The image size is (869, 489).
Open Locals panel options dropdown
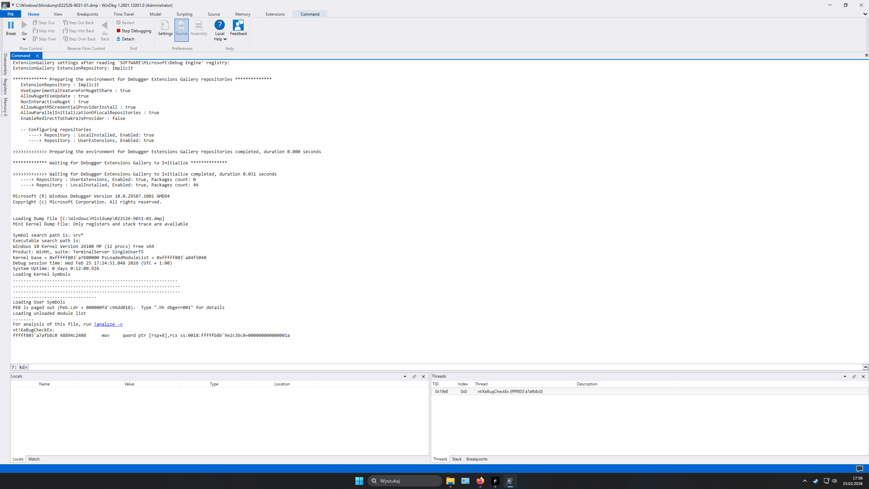coord(405,377)
